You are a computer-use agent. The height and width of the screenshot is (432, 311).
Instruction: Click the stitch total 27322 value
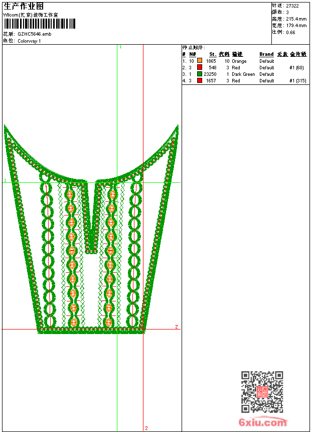click(x=292, y=6)
